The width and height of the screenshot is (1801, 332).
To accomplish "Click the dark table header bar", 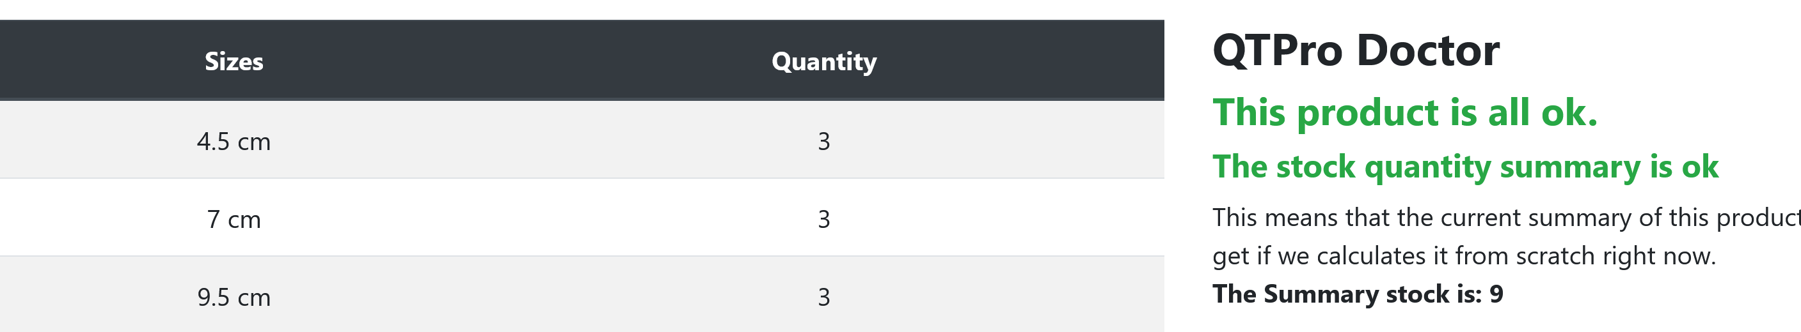I will pyautogui.click(x=582, y=61).
